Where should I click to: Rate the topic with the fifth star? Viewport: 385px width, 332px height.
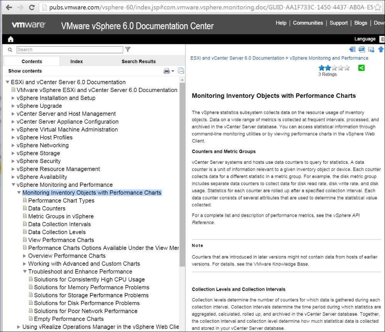[347, 68]
